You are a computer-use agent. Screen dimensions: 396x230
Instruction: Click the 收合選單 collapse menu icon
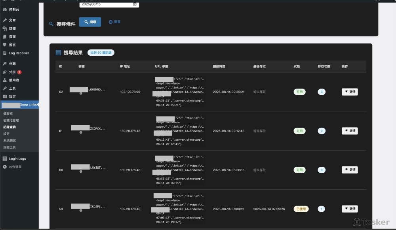coord(5,167)
